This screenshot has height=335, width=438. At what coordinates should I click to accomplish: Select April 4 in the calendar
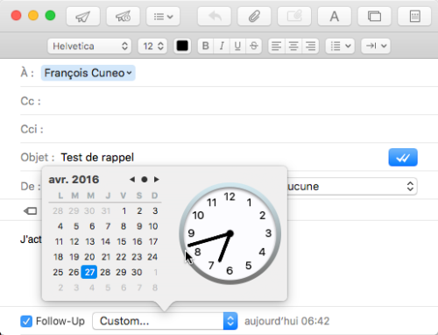pyautogui.click(x=60, y=226)
